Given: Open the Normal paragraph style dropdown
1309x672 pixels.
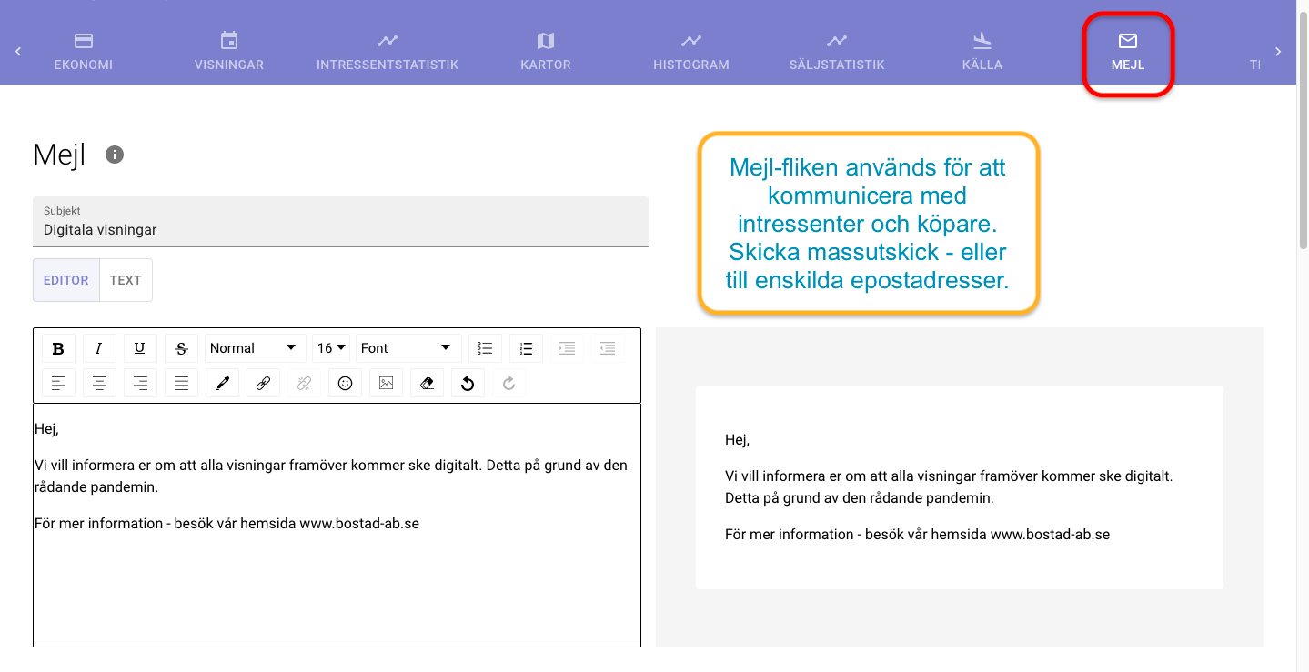Looking at the screenshot, I should tap(255, 347).
